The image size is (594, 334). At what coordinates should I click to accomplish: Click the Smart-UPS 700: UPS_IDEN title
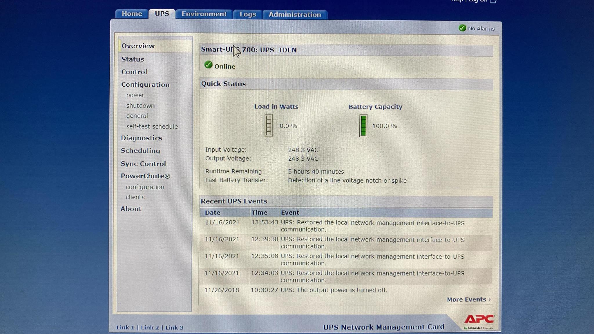coord(249,50)
